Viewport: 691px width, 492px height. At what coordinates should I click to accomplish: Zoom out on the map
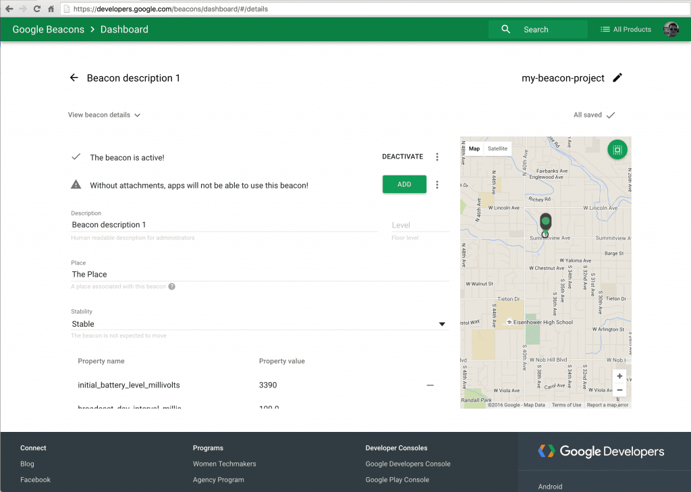(619, 390)
